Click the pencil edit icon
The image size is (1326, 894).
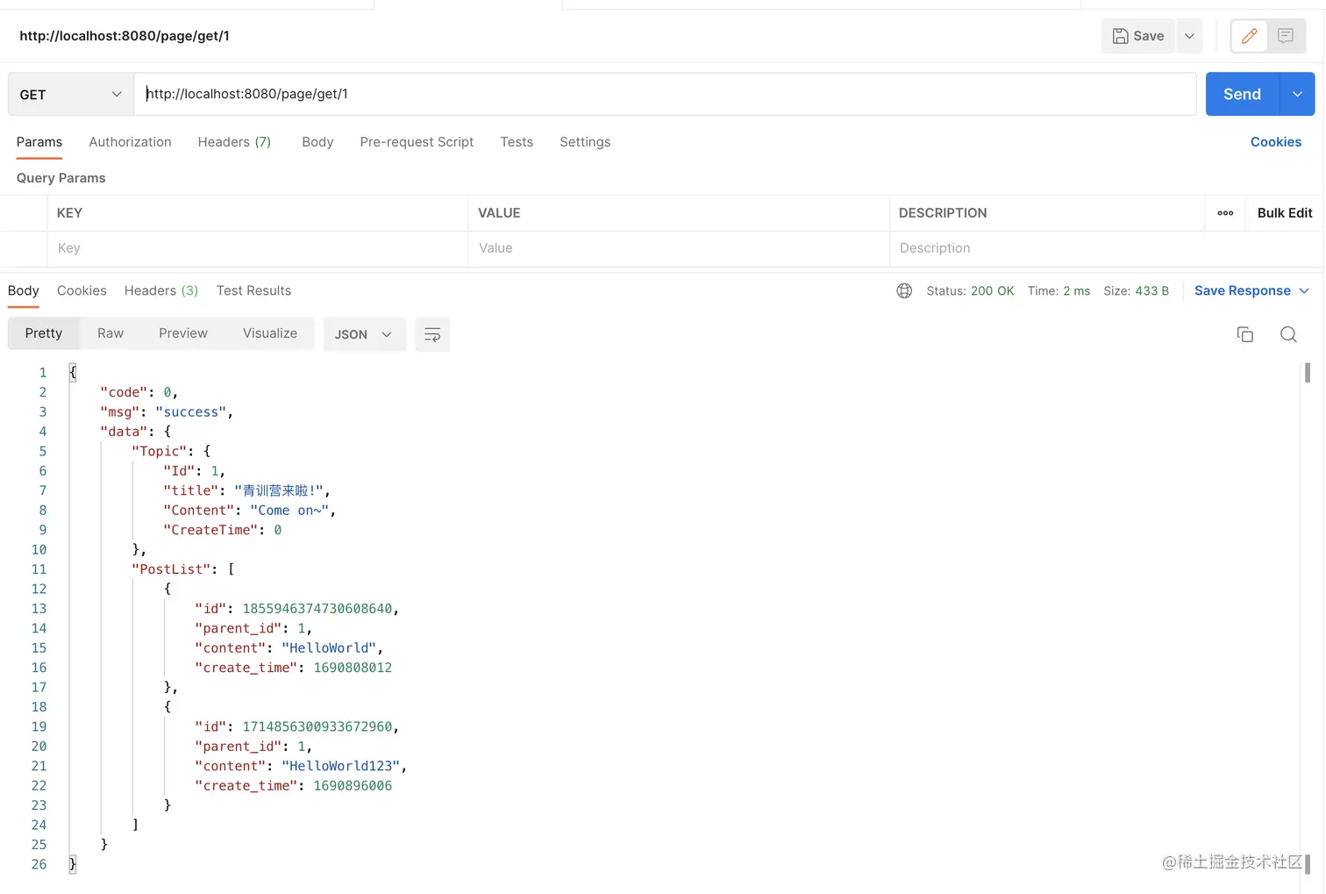pos(1250,36)
